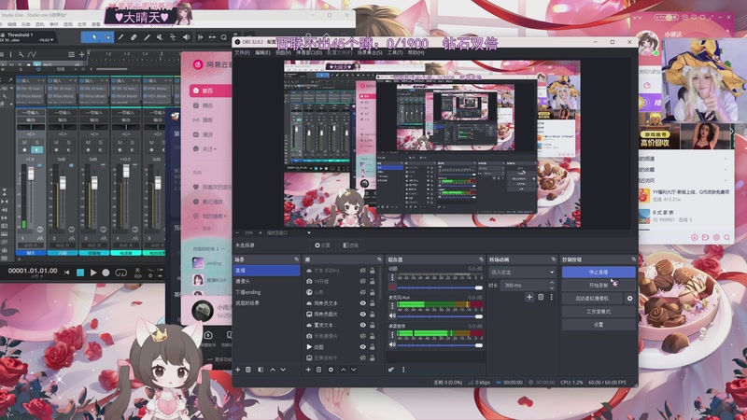Viewport: 747px width, 420px height.
Task: Add a new scene in OBS Scenes panel
Action: [x=238, y=370]
